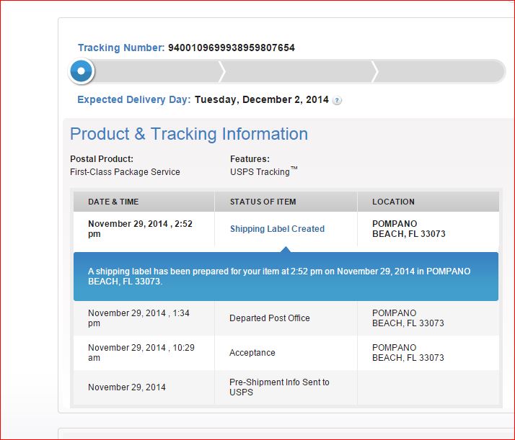Click First-Class Package Service product text

(125, 172)
